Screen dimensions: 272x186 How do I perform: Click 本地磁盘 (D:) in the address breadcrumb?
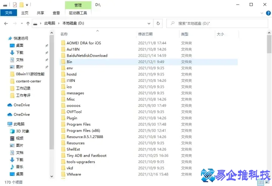click(73, 23)
